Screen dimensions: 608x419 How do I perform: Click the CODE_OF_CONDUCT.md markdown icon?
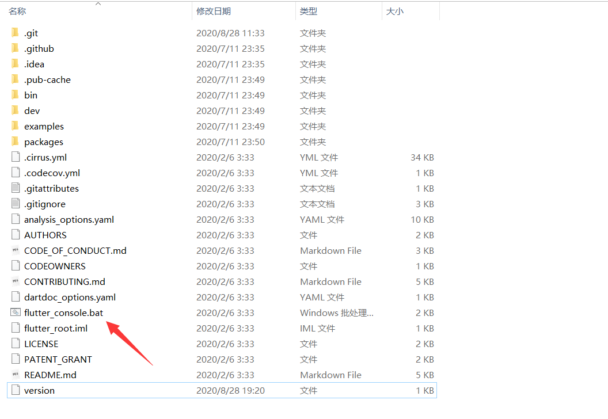tap(16, 250)
